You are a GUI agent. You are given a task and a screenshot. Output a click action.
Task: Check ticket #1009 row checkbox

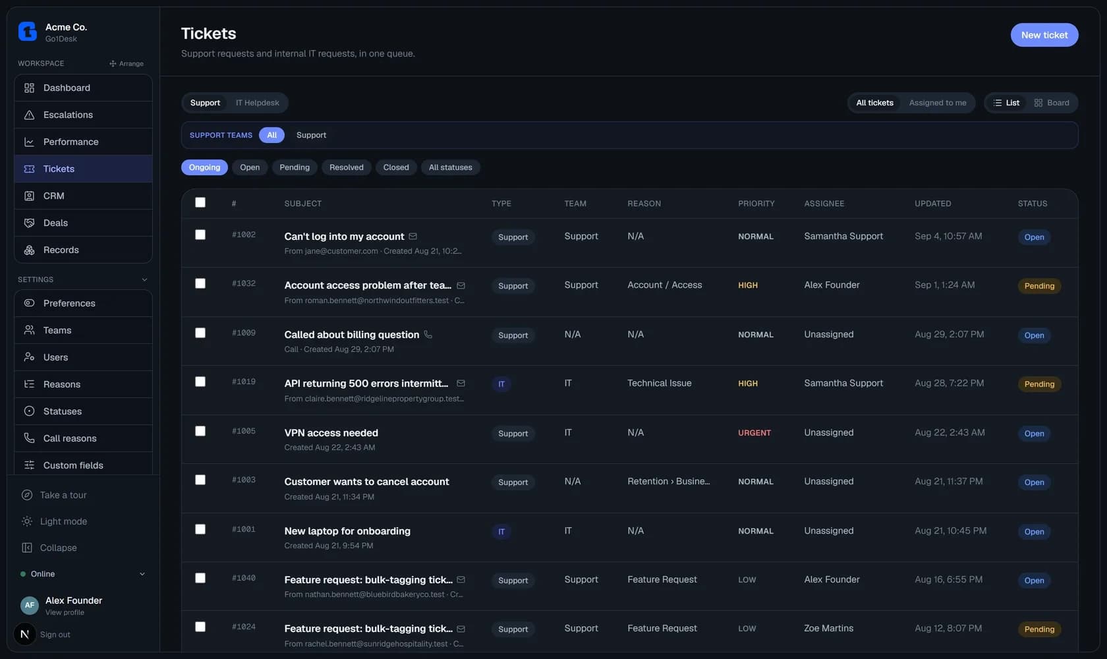click(200, 333)
